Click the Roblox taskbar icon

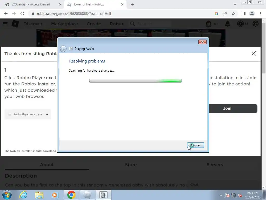87,195
